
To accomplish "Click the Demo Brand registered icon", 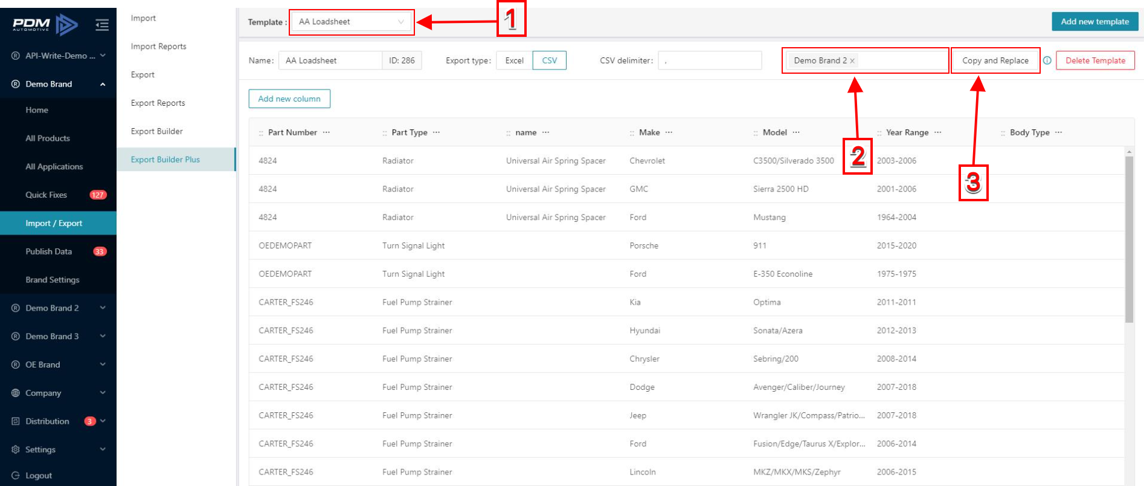I will tap(16, 84).
